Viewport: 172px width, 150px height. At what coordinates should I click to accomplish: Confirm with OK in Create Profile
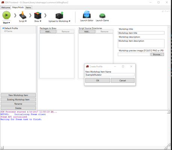tap(98, 80)
